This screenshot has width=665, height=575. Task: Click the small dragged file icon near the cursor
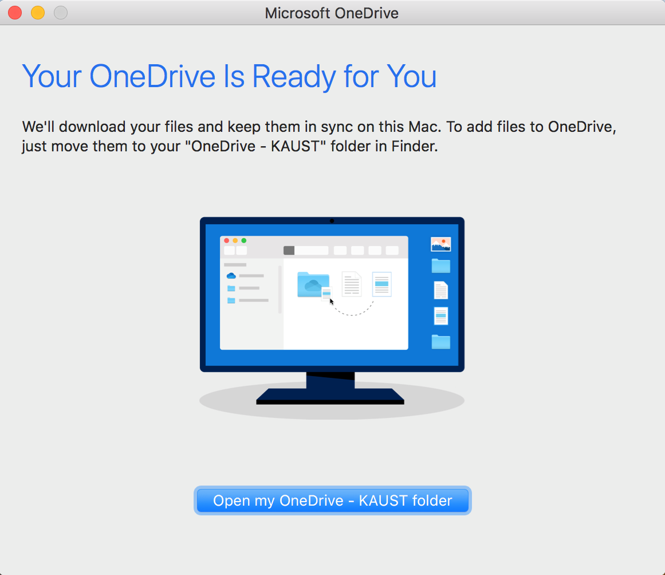click(x=326, y=293)
